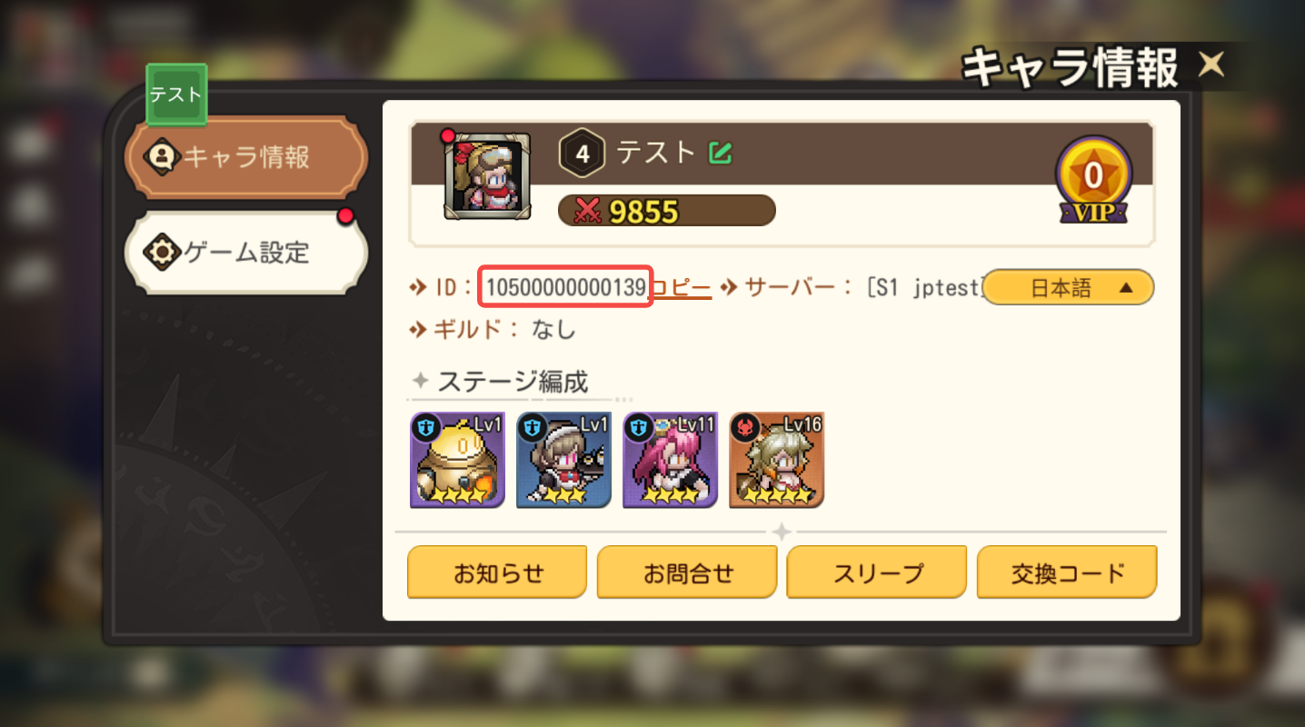This screenshot has width=1305, height=727.
Task: Activate the スリープ sleep mode button
Action: click(877, 573)
